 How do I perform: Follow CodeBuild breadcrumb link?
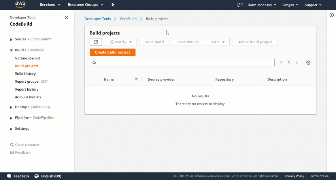[128, 19]
